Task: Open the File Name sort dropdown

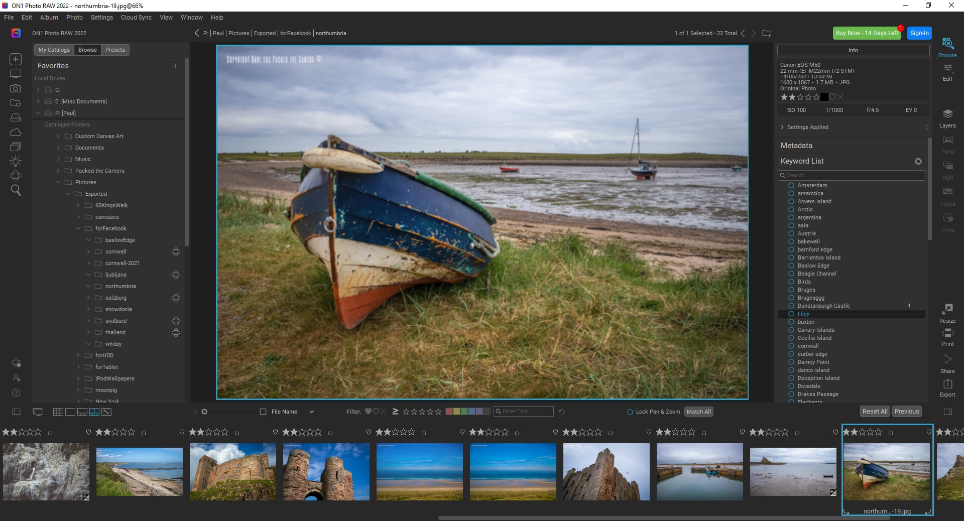Action: coord(312,412)
